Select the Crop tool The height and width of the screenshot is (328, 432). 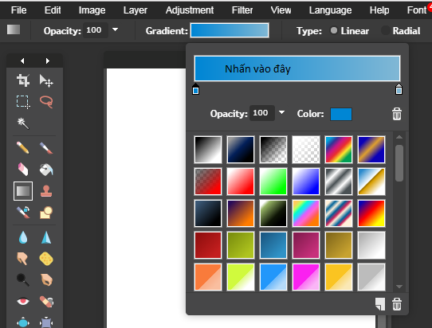(x=23, y=80)
